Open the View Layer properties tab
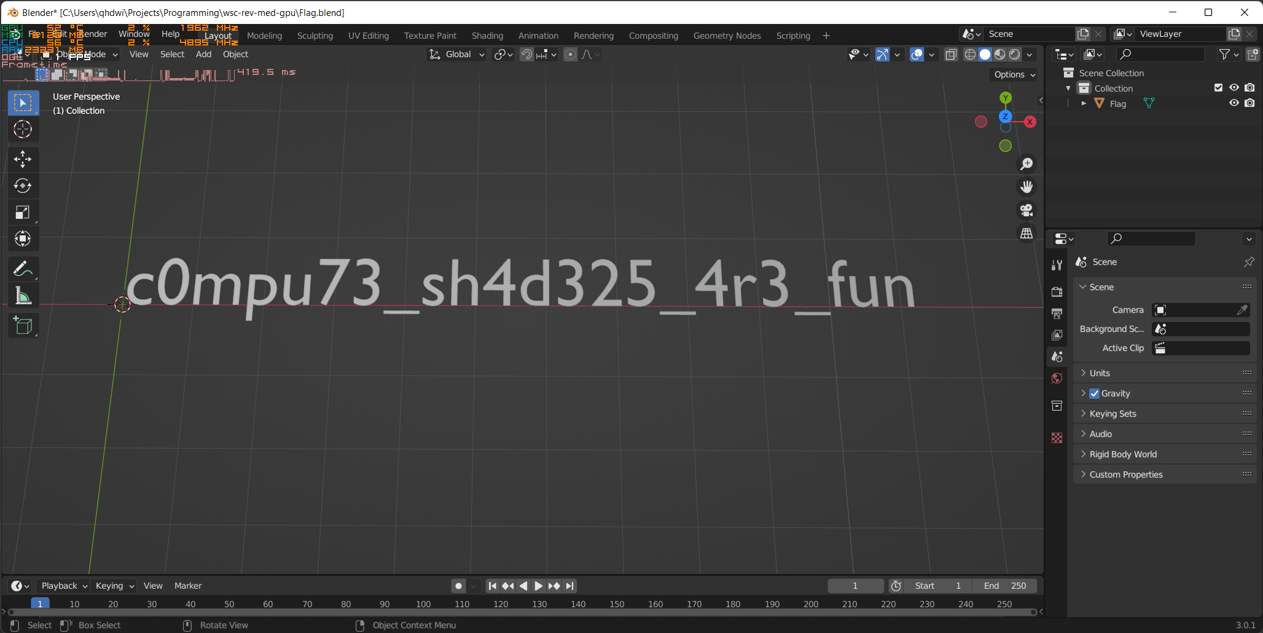 [x=1057, y=335]
